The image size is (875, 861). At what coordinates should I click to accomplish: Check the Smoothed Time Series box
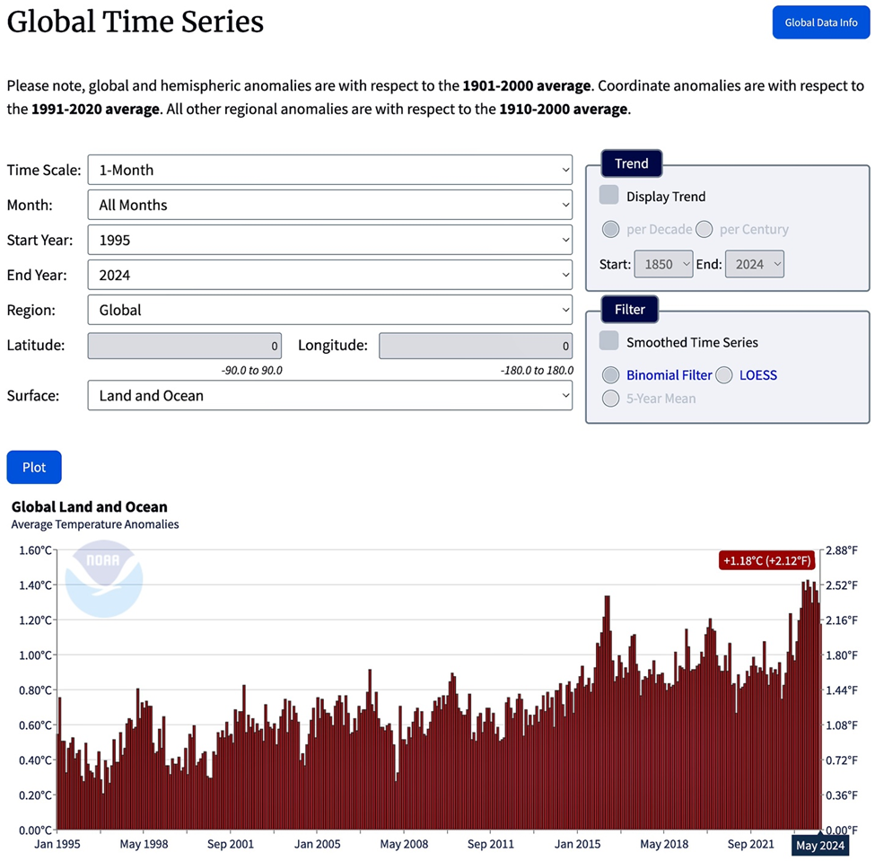[608, 340]
